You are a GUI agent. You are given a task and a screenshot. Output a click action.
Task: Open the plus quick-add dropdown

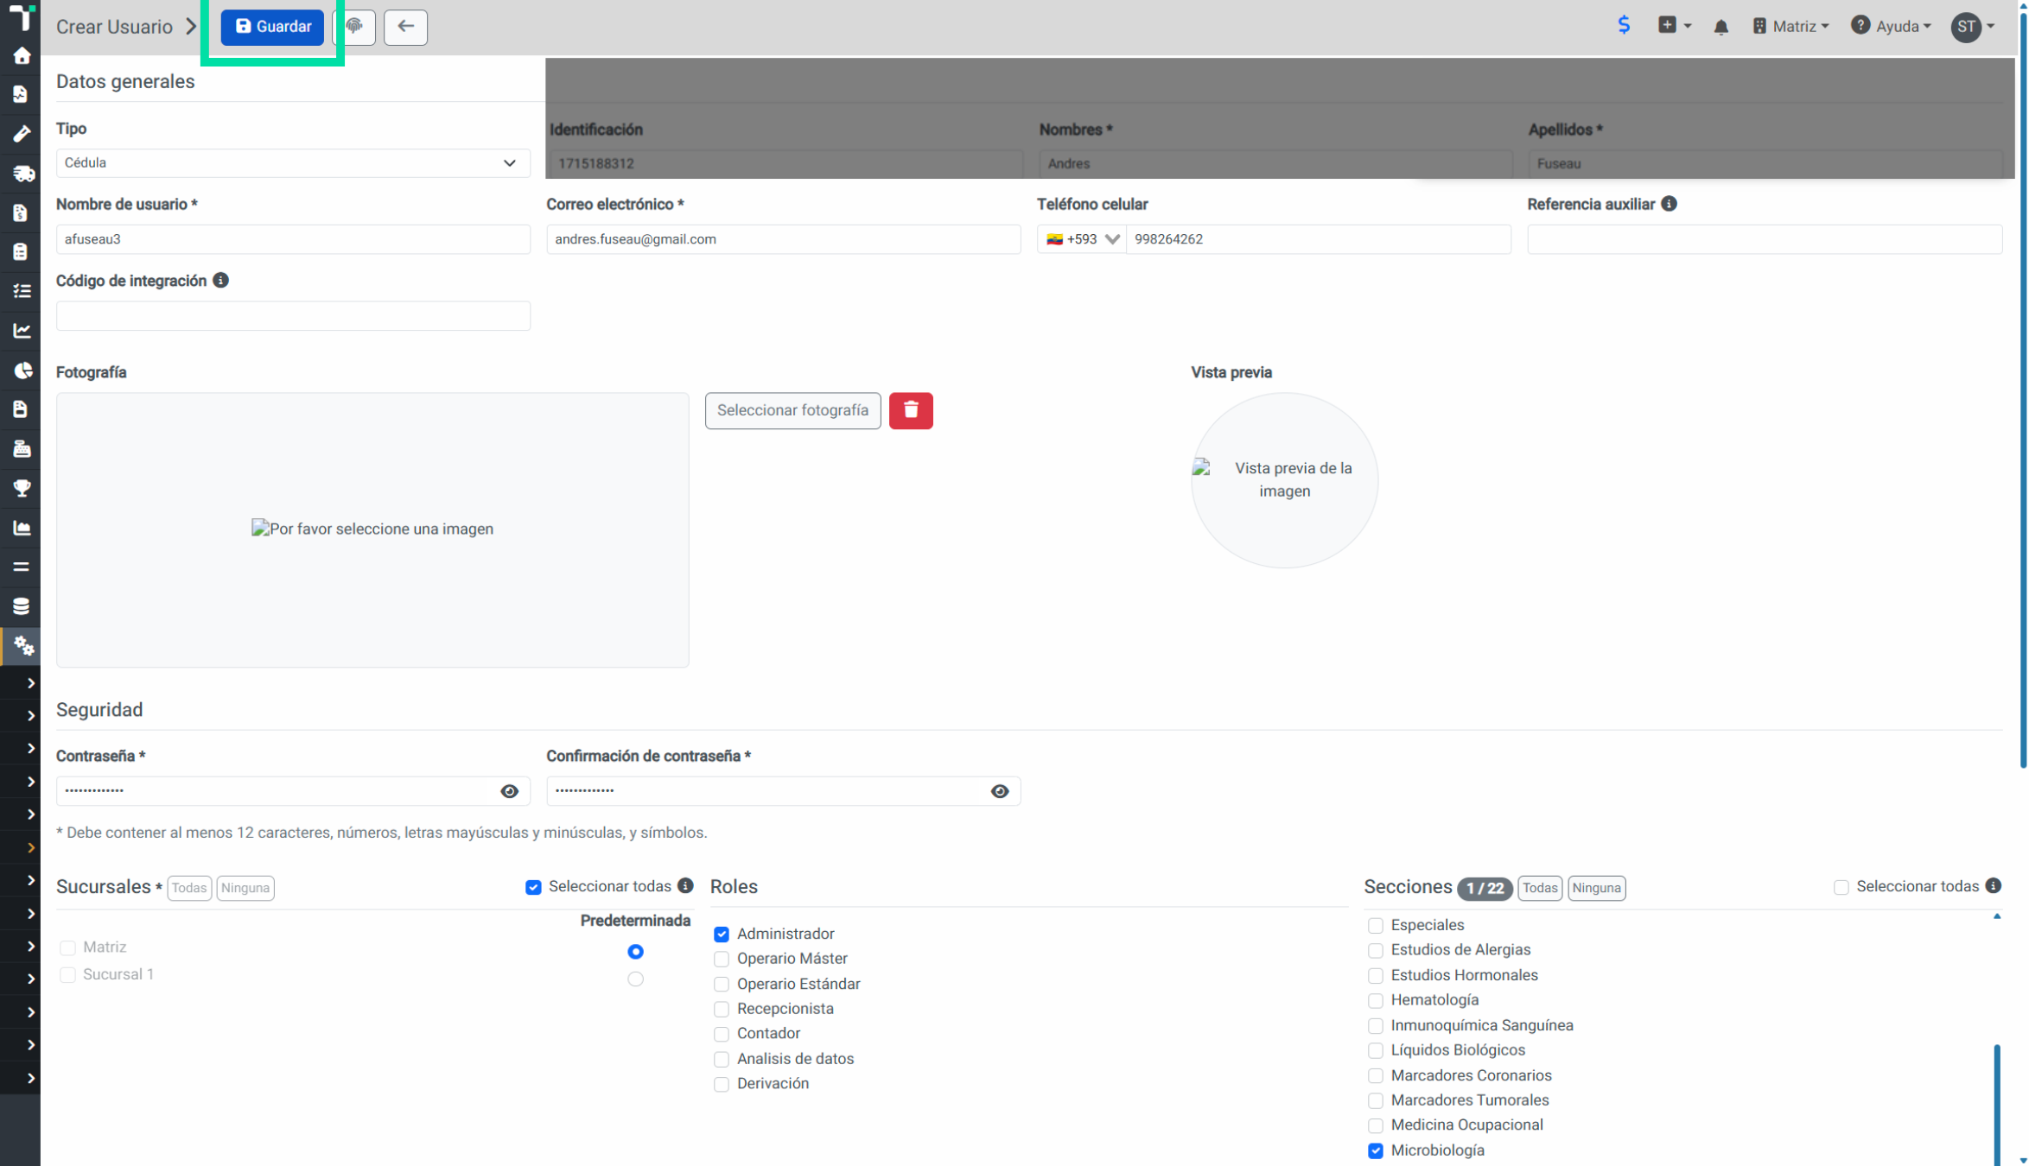(x=1675, y=26)
